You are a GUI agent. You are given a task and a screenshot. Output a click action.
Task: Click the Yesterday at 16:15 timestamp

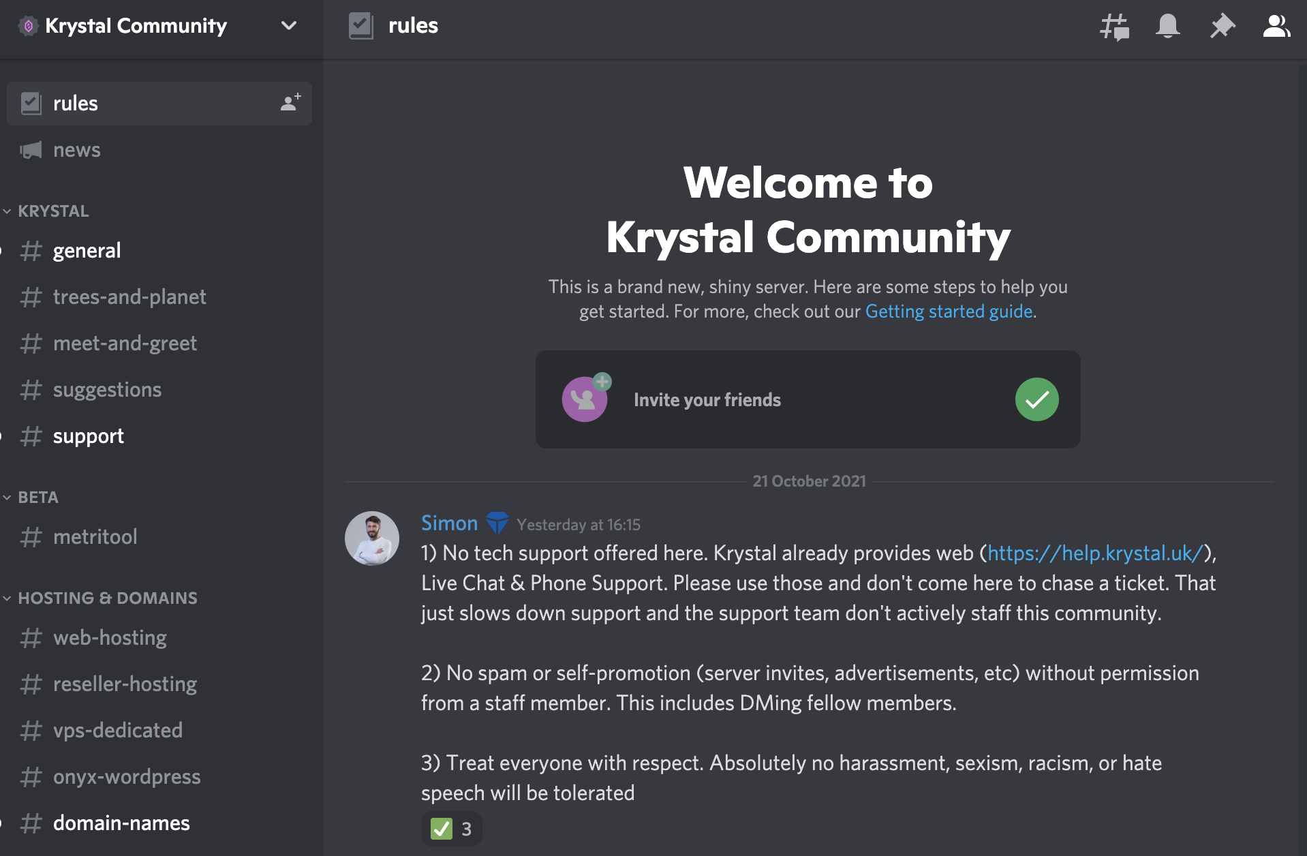point(579,525)
